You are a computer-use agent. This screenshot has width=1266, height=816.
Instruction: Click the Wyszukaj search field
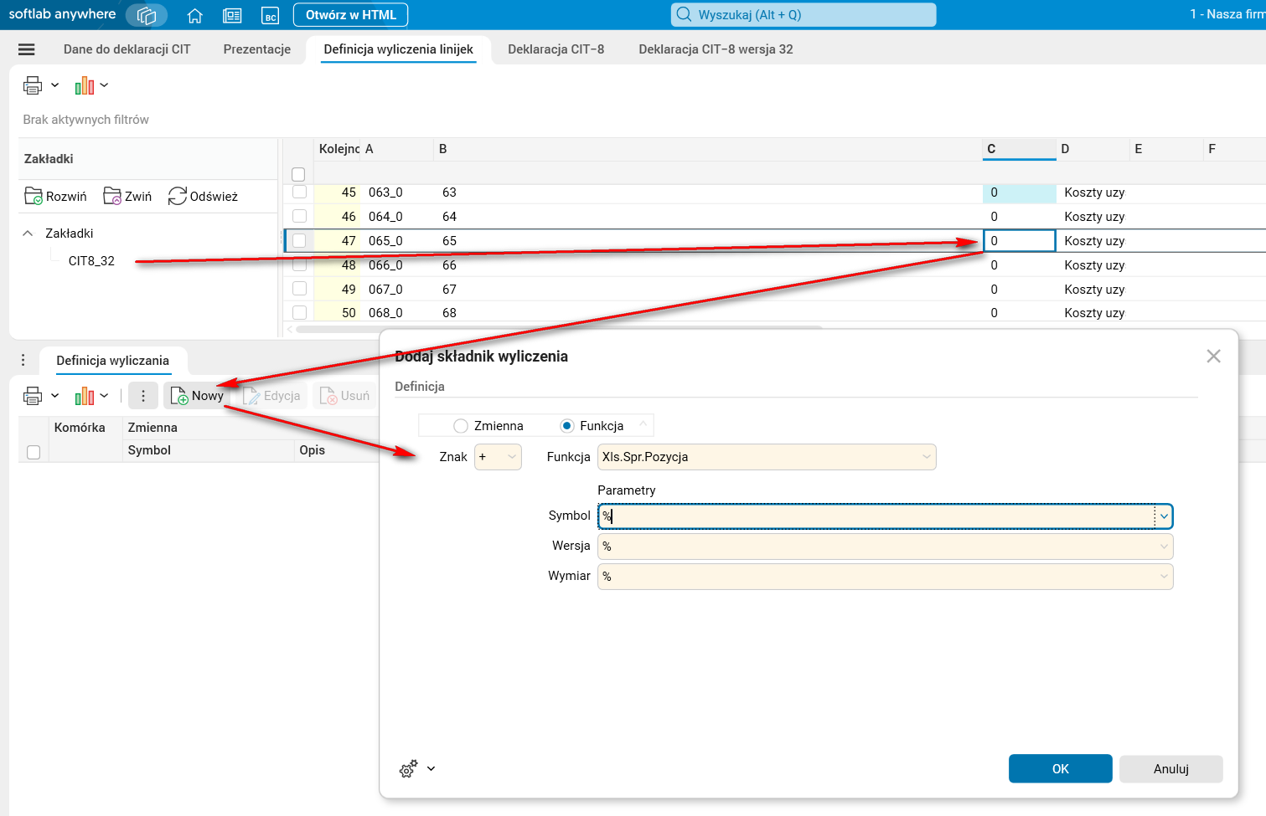coord(804,15)
